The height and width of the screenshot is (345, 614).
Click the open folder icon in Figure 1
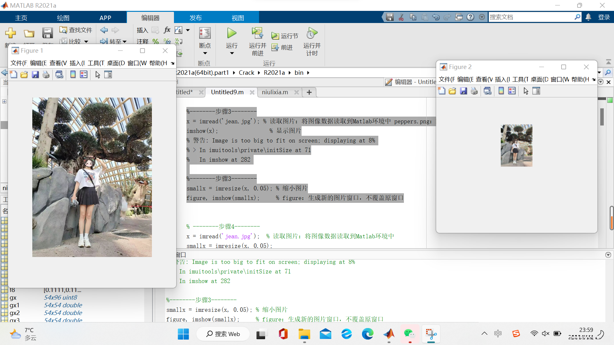(24, 75)
